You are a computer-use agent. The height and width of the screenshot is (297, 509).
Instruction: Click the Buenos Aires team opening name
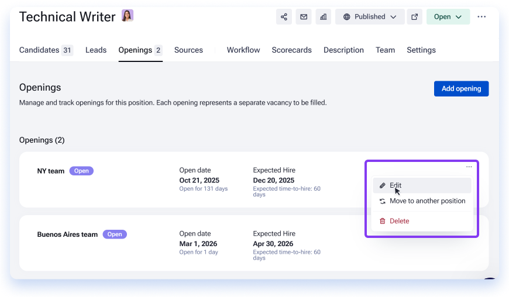(67, 234)
